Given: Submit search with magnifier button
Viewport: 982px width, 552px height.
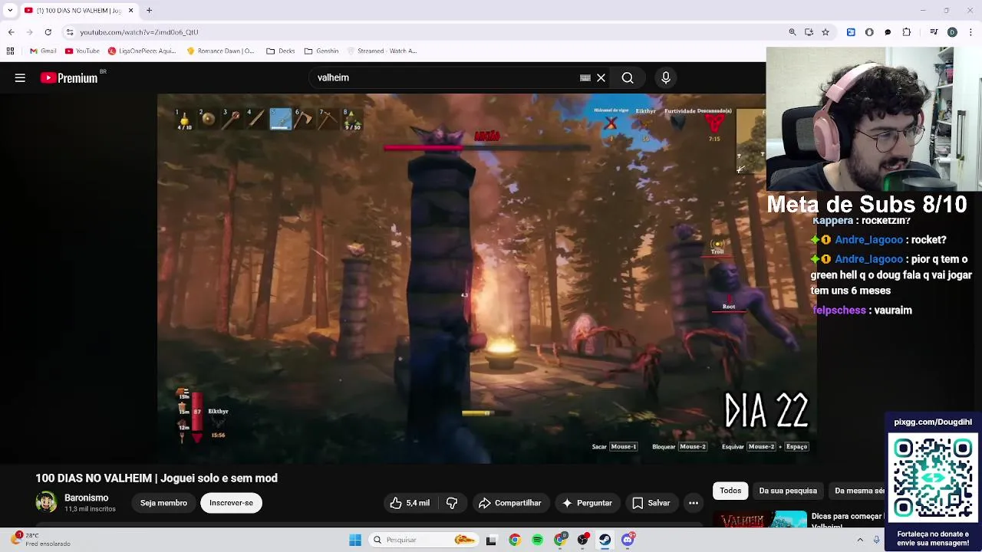Looking at the screenshot, I should (x=628, y=77).
